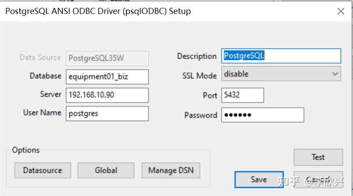Click the SSL Mode dropdown arrow
Image resolution: width=353 pixels, height=196 pixels.
[x=335, y=74]
